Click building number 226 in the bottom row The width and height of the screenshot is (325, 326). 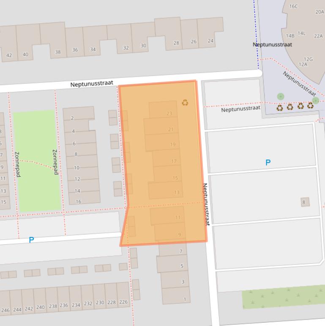click(x=123, y=302)
